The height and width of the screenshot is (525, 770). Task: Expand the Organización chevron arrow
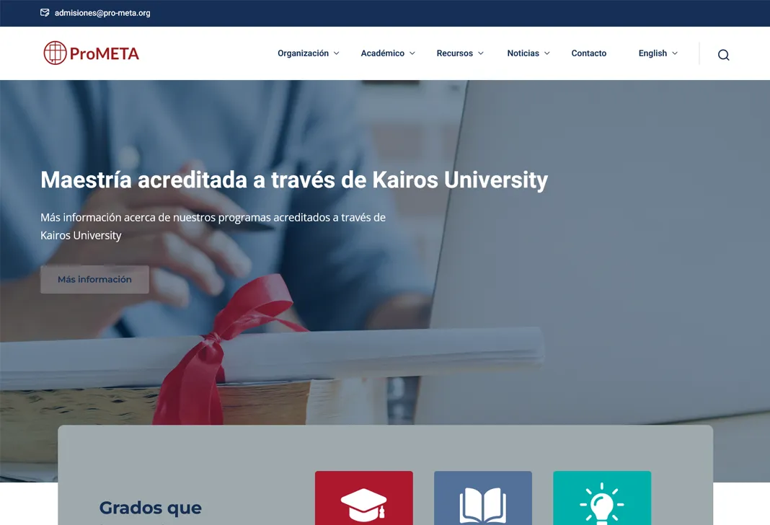(337, 53)
